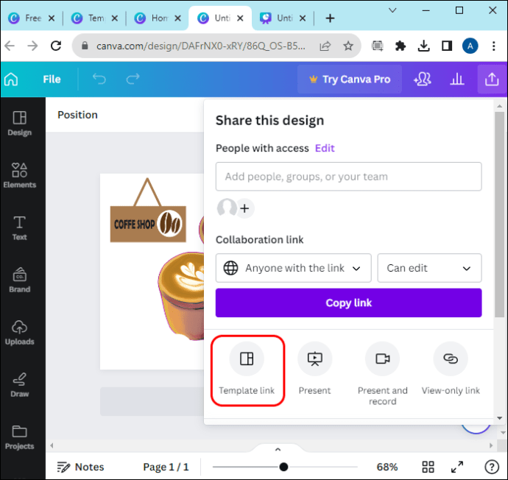Enter fullscreen mode
508x480 pixels.
[456, 467]
